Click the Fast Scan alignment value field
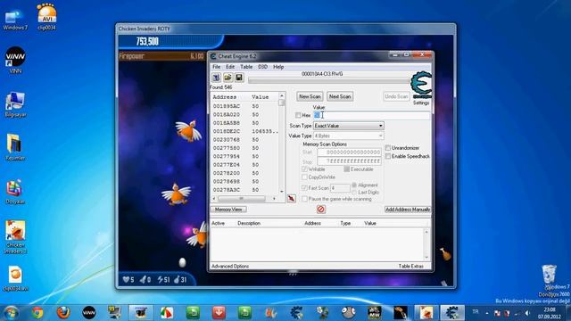 [340, 188]
